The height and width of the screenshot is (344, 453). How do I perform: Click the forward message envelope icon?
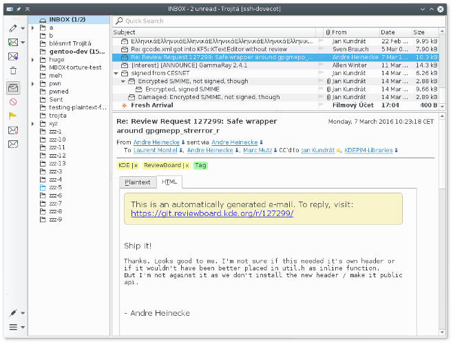pyautogui.click(x=13, y=57)
